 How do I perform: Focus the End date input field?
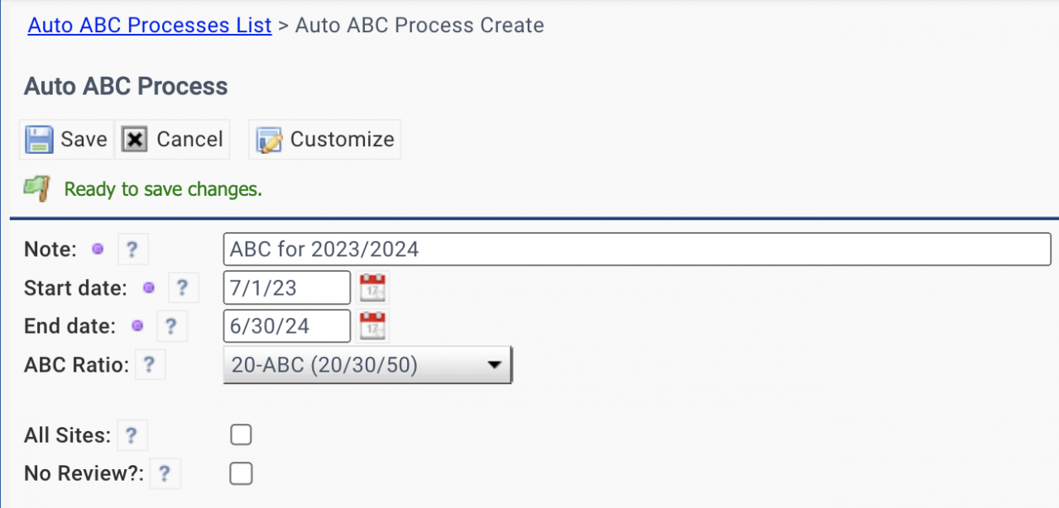(x=287, y=326)
